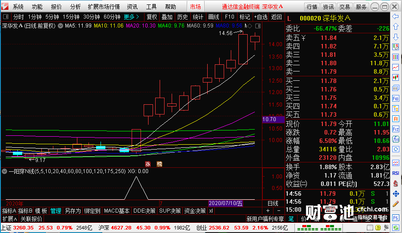The width and height of the screenshot is (402, 233).
Task: Expand 更多 period options
Action: (131, 17)
